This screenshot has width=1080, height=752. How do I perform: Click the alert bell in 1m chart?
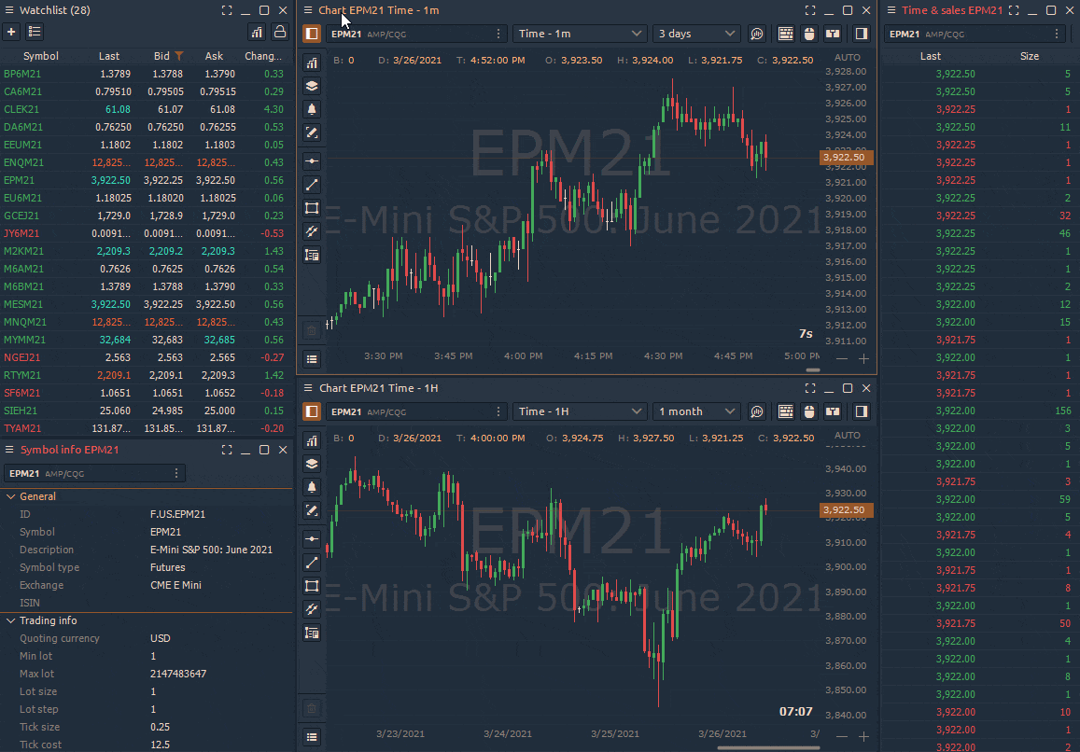coord(312,109)
